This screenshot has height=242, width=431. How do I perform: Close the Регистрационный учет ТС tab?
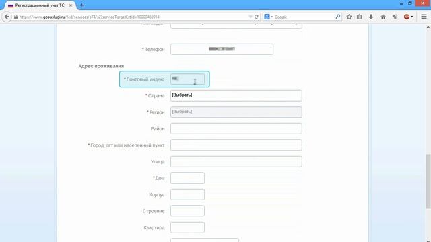point(71,5)
